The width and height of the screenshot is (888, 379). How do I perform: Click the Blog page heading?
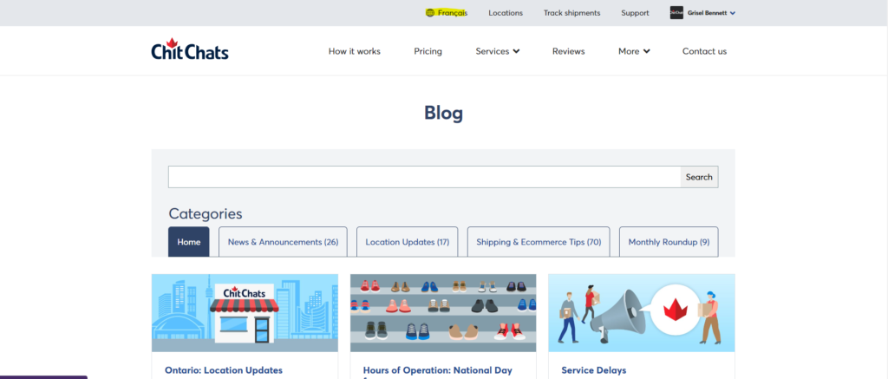click(x=443, y=113)
